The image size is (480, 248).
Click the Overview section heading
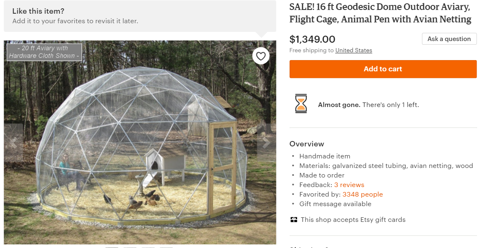tap(307, 144)
